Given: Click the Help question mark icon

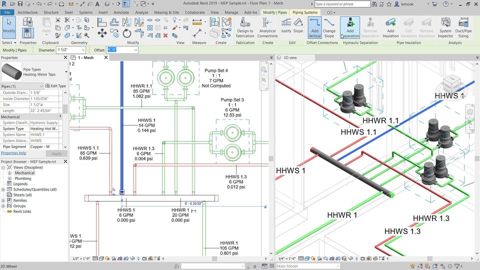Looking at the screenshot, I should point(445,4).
